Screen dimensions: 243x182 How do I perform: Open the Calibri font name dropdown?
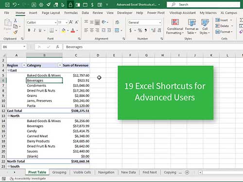[x=55, y=22]
